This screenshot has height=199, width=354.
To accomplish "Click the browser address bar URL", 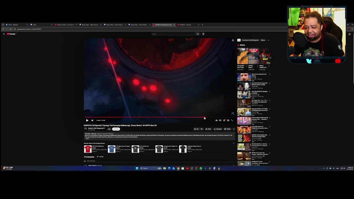I will click(x=29, y=29).
